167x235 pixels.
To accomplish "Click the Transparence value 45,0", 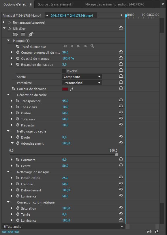I will pos(65,101).
